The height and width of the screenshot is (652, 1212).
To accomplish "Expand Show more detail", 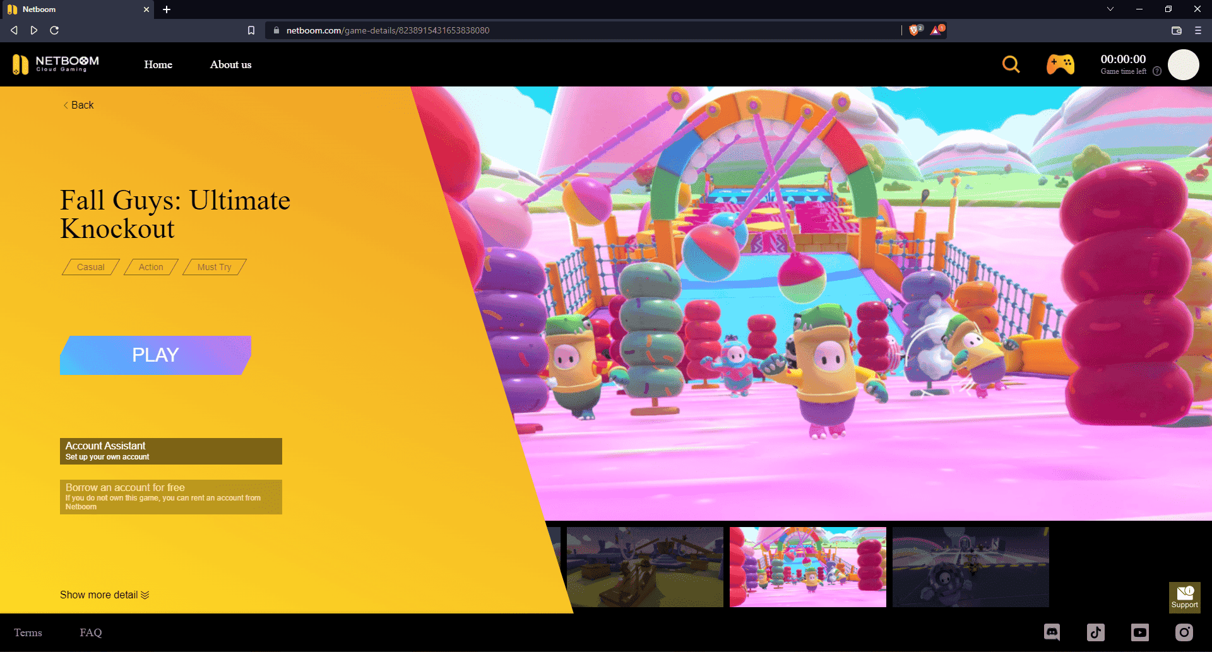I will click(104, 594).
